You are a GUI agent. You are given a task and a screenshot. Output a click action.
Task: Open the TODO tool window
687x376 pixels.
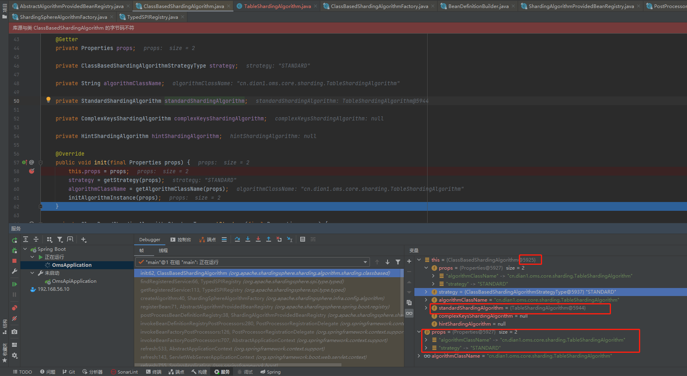[22, 372]
